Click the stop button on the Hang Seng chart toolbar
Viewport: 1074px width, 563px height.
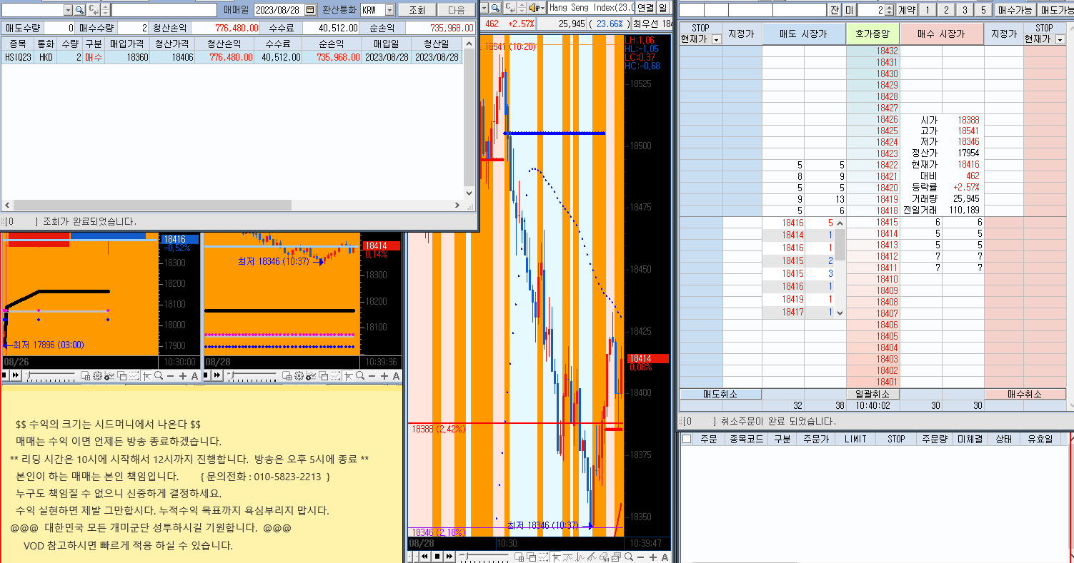tap(437, 556)
